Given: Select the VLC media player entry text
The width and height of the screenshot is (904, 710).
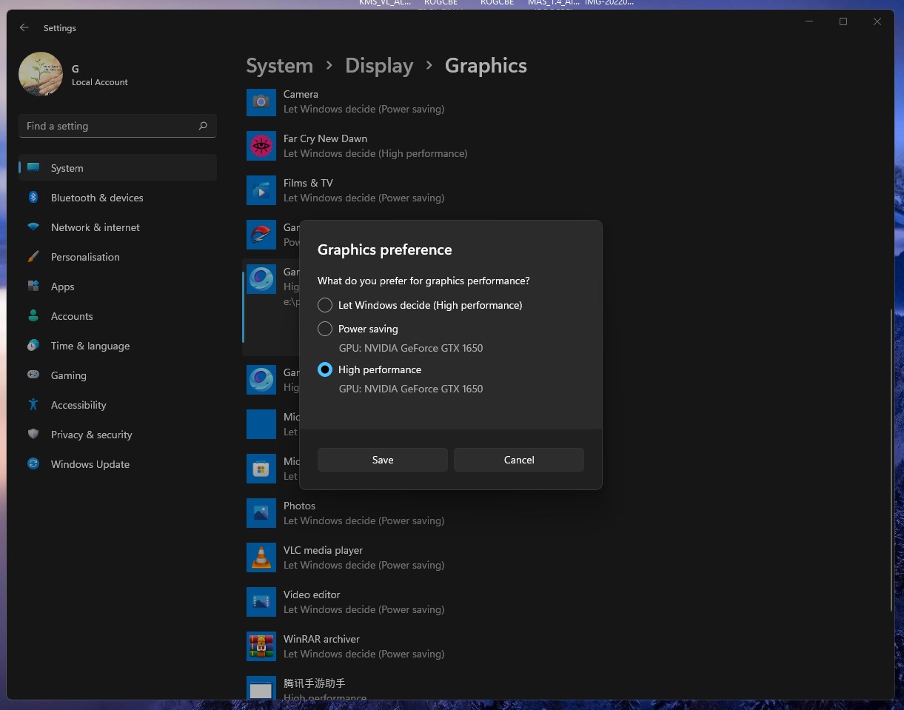Looking at the screenshot, I should [x=323, y=550].
